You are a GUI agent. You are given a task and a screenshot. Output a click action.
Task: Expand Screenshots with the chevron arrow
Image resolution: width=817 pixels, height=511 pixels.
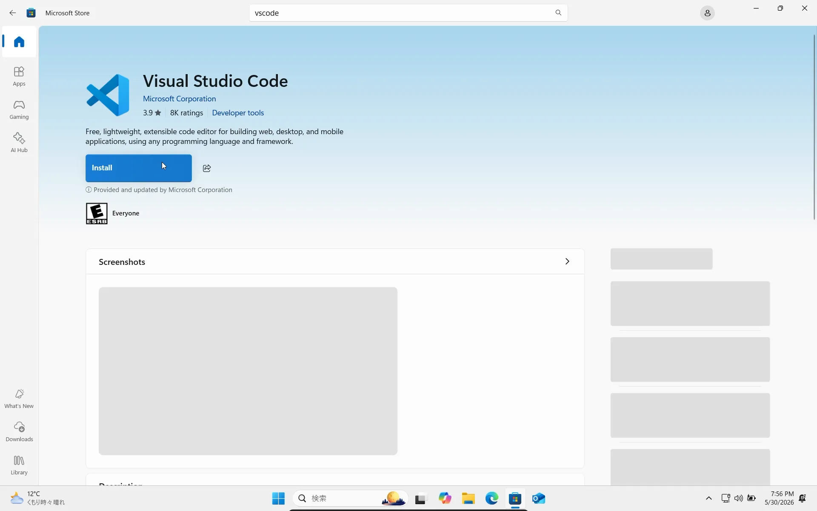(x=567, y=261)
